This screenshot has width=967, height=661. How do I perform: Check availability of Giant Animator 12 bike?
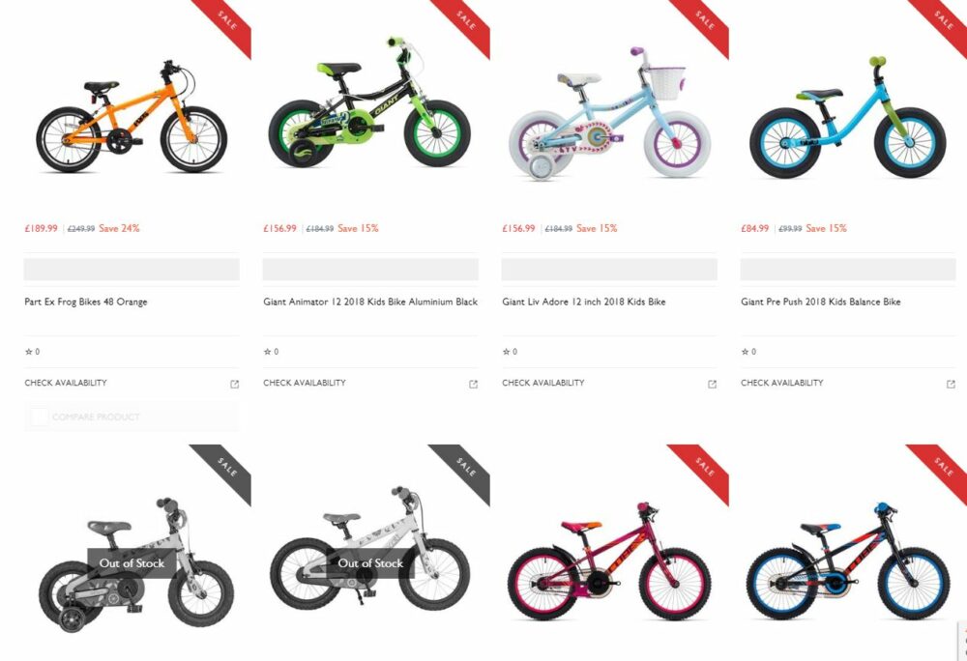tap(304, 383)
